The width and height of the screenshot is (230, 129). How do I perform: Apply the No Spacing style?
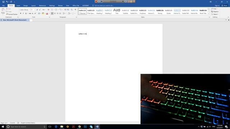(91, 11)
